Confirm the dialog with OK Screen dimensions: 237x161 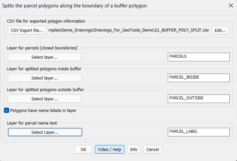[83, 149]
